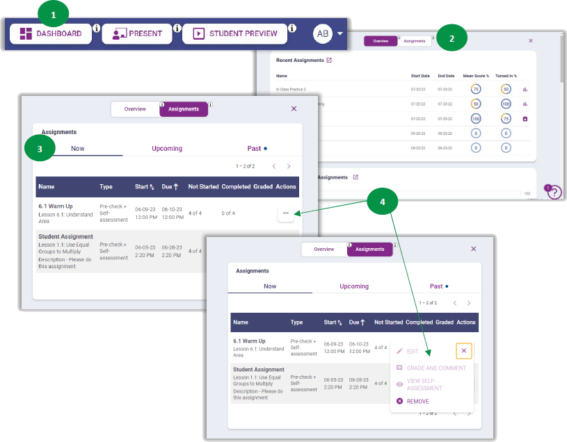Click the Dashboard button in top navigation bar
This screenshot has height=442, width=567.
[x=50, y=33]
